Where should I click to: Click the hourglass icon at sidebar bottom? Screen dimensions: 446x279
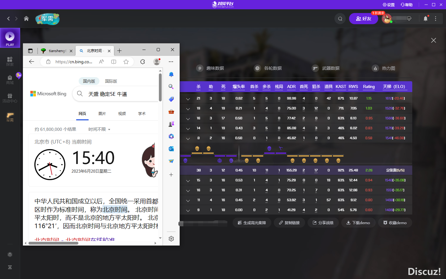click(10, 267)
